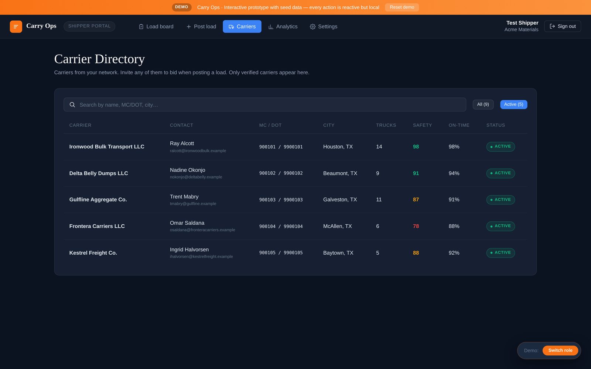Open the Analytics section
This screenshot has width=591, height=369.
(x=283, y=27)
